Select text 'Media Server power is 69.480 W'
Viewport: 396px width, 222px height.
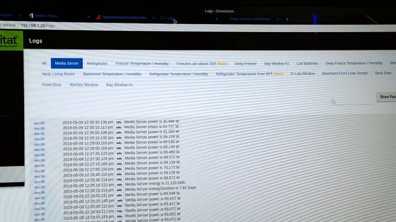pyautogui.click(x=152, y=152)
